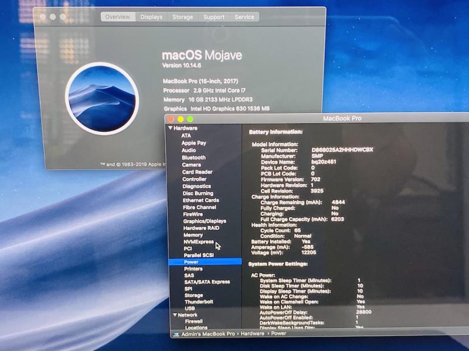This screenshot has height=351, width=469.
Task: Click the System Power Settings heading
Action: pyautogui.click(x=278, y=264)
